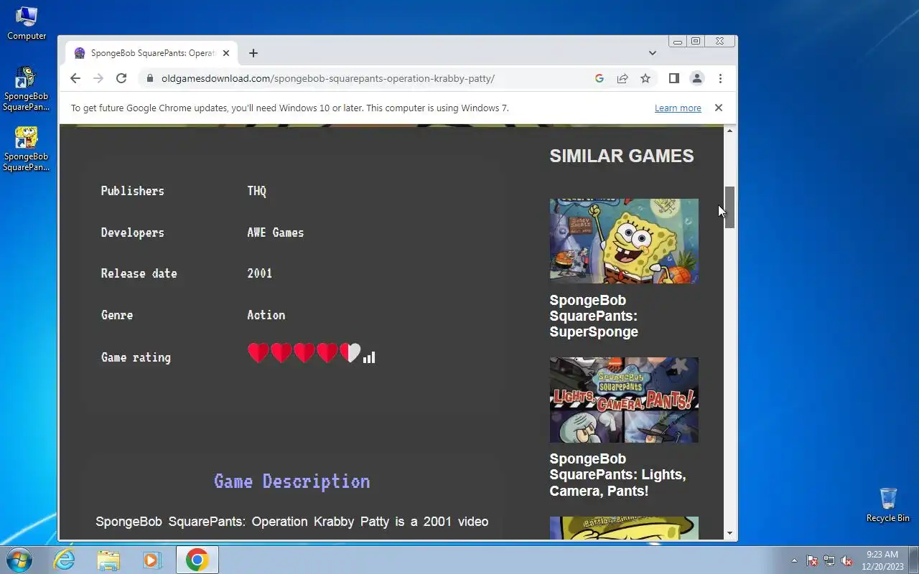Click the THQ publisher value

(257, 191)
